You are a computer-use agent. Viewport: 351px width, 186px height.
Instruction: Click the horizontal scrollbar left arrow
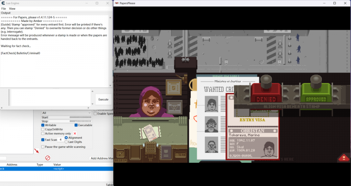pyautogui.click(x=1, y=108)
